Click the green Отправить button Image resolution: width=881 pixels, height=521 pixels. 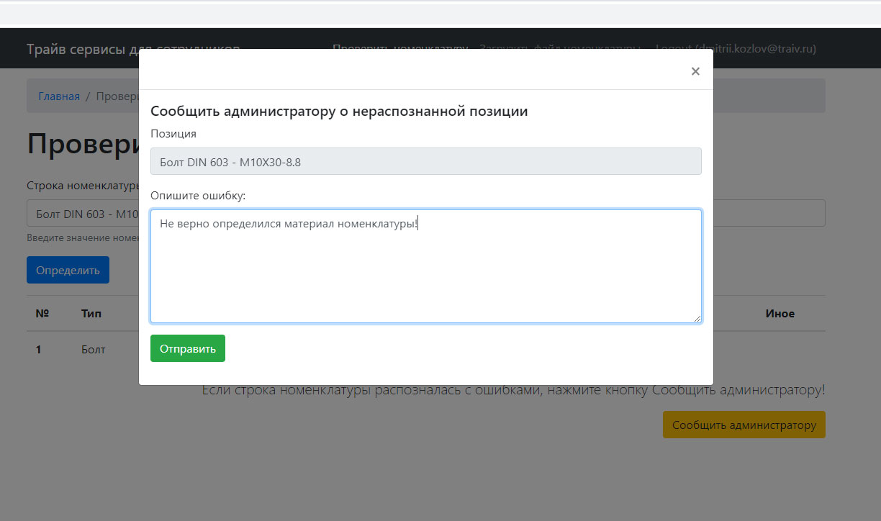(187, 348)
